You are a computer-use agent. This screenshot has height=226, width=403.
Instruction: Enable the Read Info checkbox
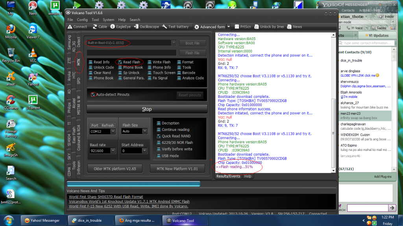pyautogui.click(x=91, y=62)
